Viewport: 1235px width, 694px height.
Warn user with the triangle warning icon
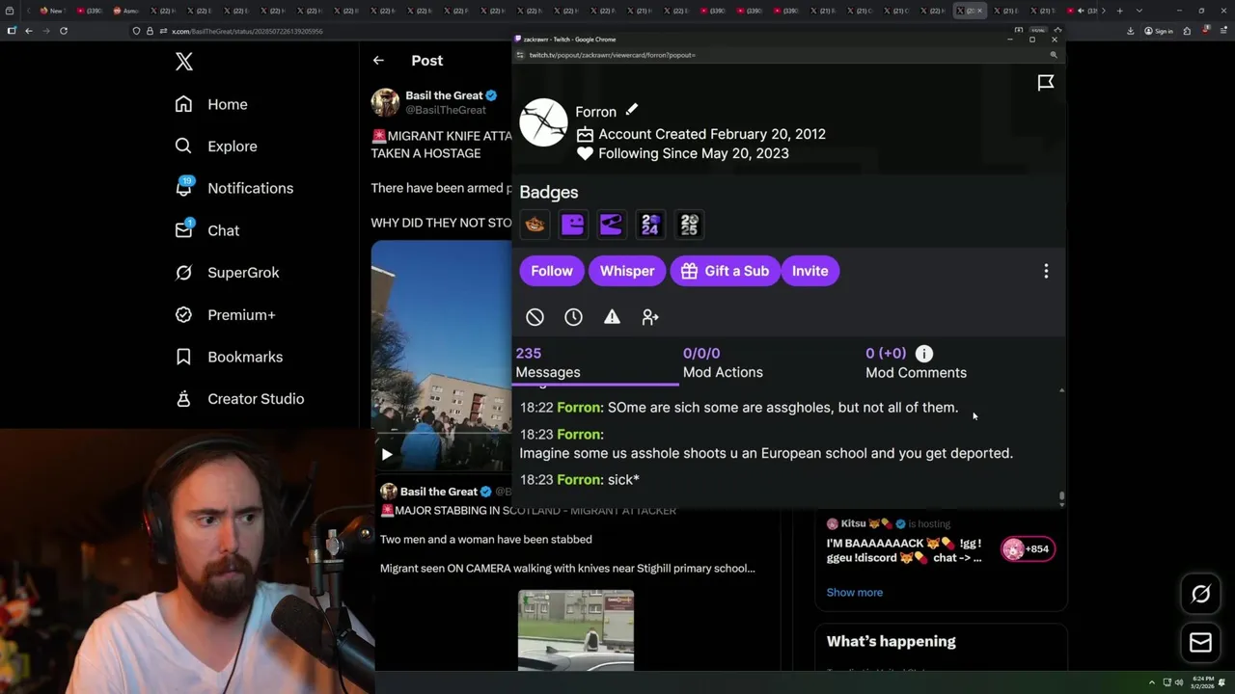coord(612,317)
